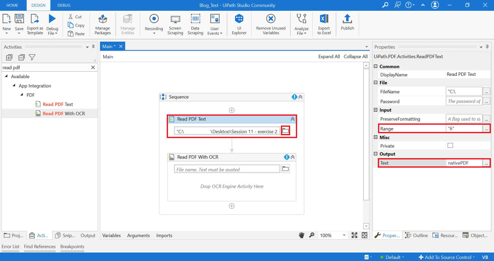Viewport: 494px width, 261px height.
Task: Click Collapse All link
Action: point(356,57)
